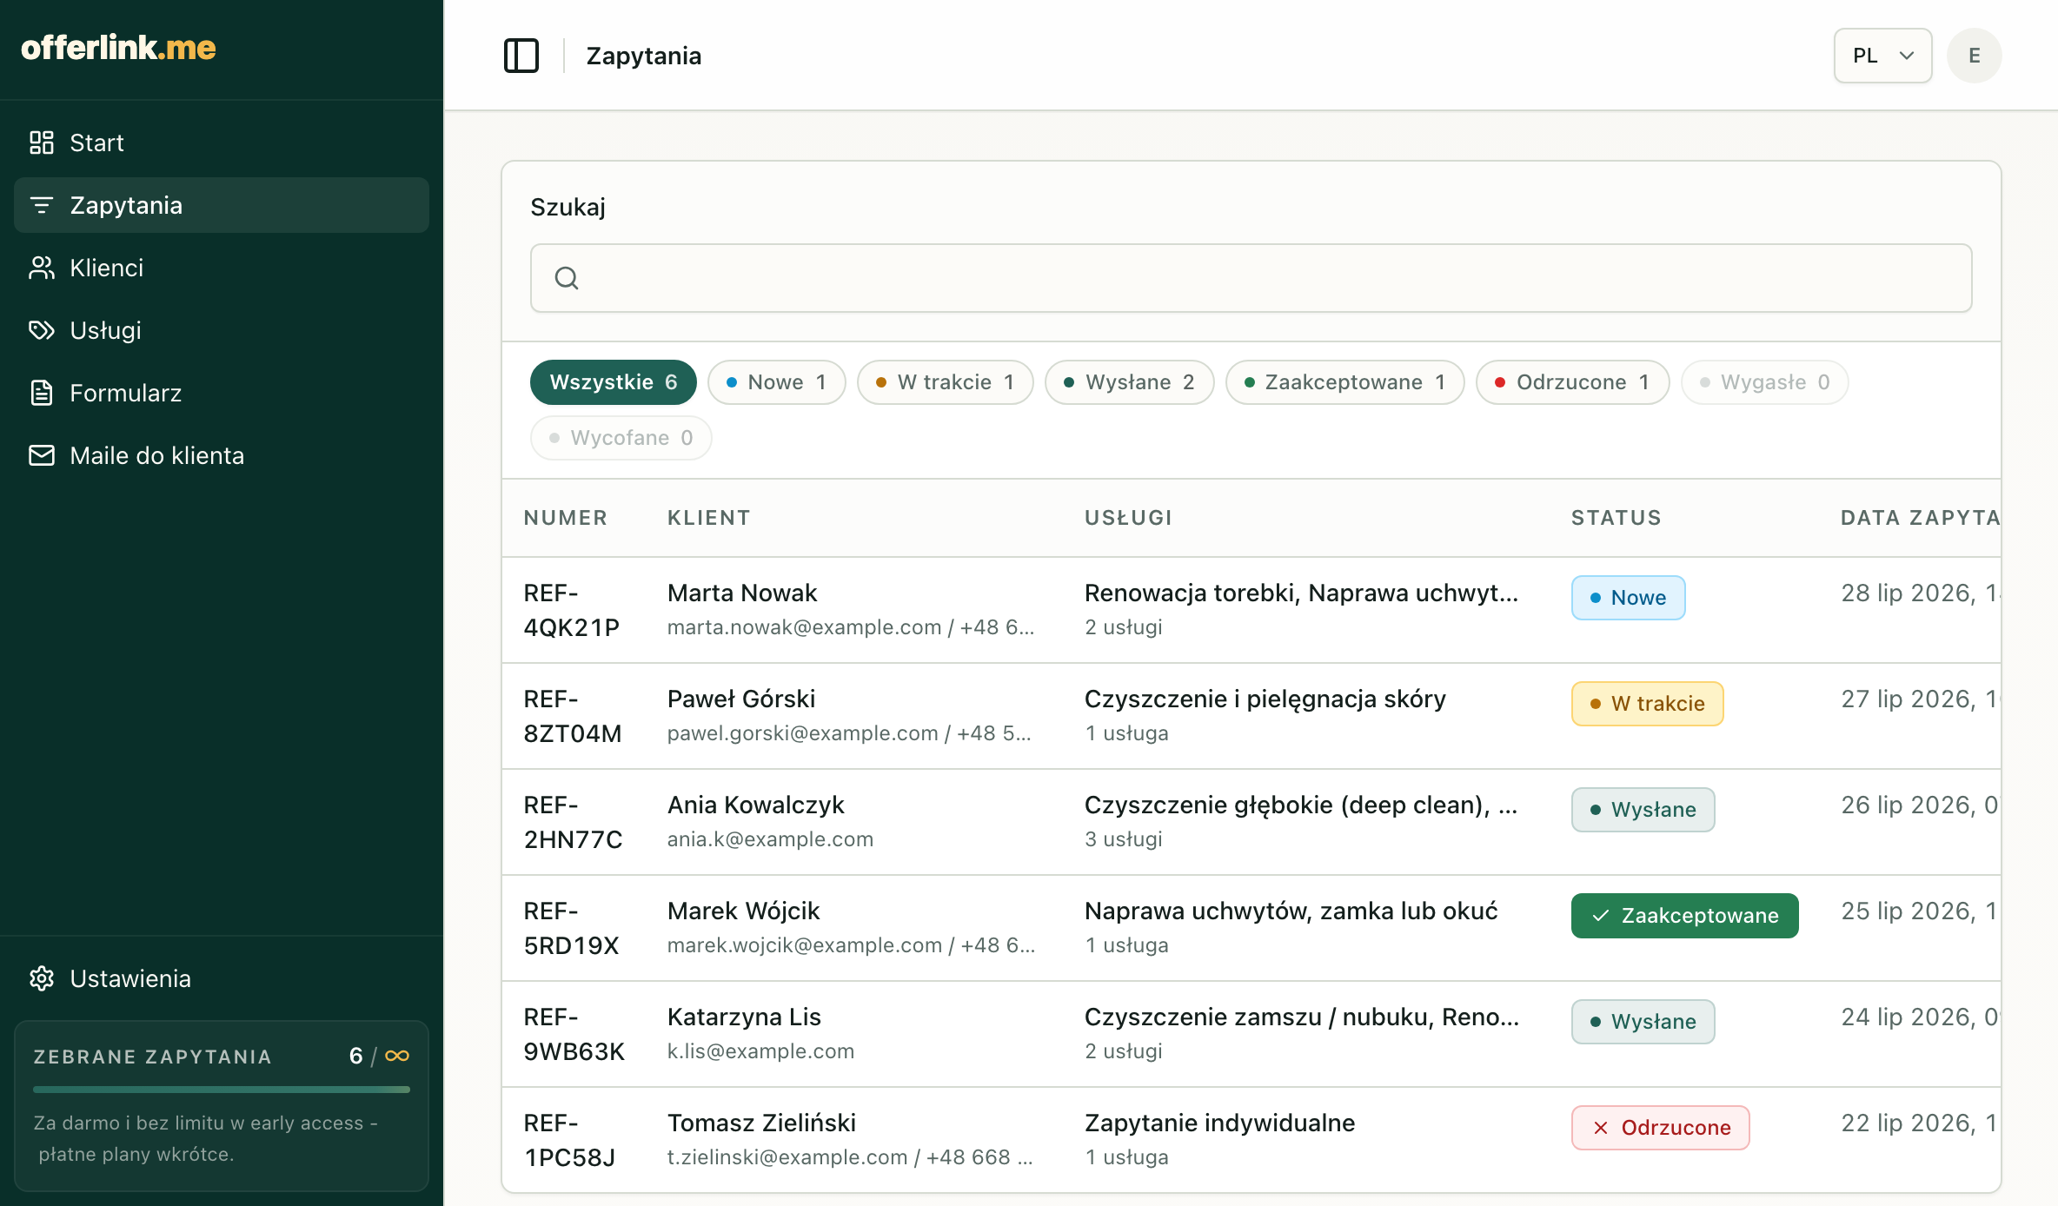Filter by Wycofane status chip
The width and height of the screenshot is (2058, 1206).
[x=621, y=438]
